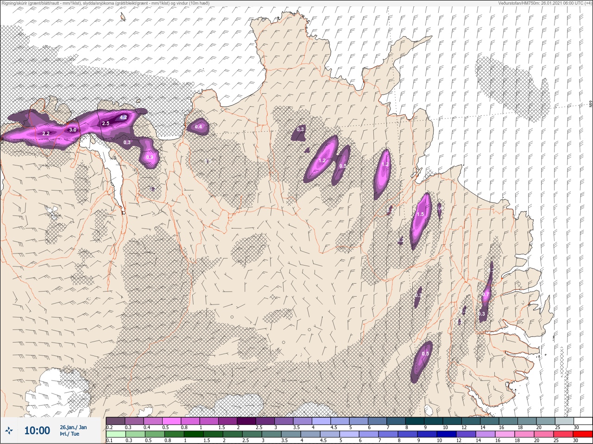Pick the bright pink swatch labeled 0.5 in upper scale
The height and width of the screenshot is (444, 593).
[172, 421]
